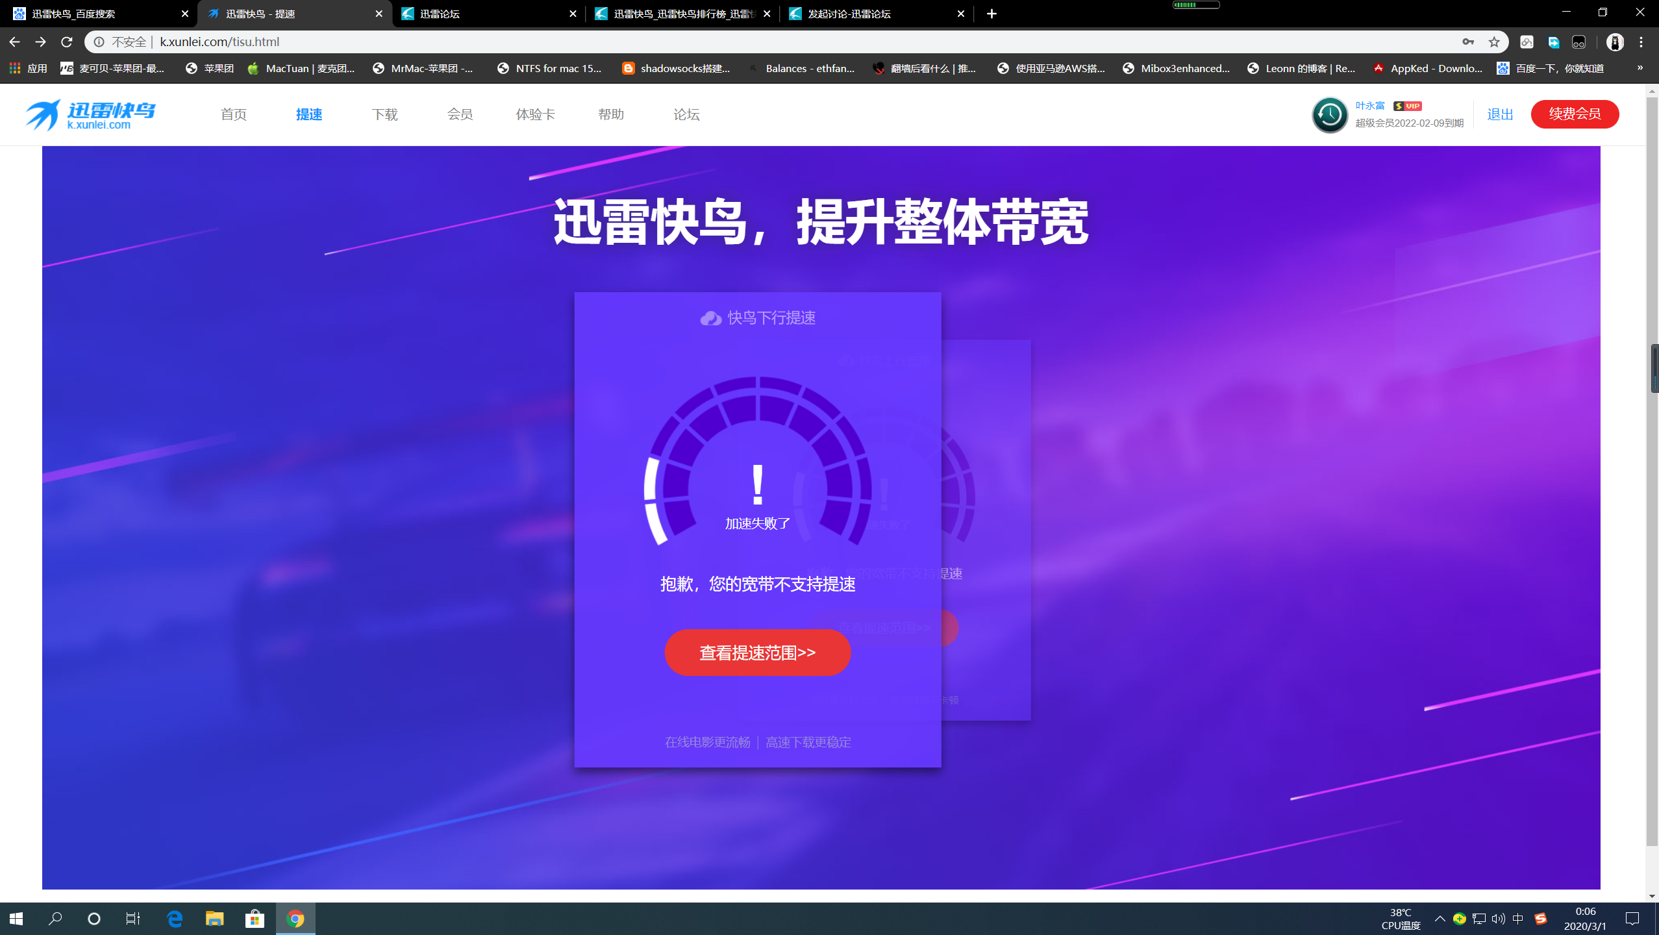Image resolution: width=1659 pixels, height=935 pixels.
Task: Close the 迅雷论坛 tab
Action: 573,14
